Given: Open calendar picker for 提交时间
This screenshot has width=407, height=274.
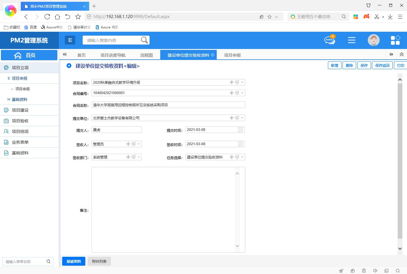Looking at the screenshot, I should [x=241, y=130].
